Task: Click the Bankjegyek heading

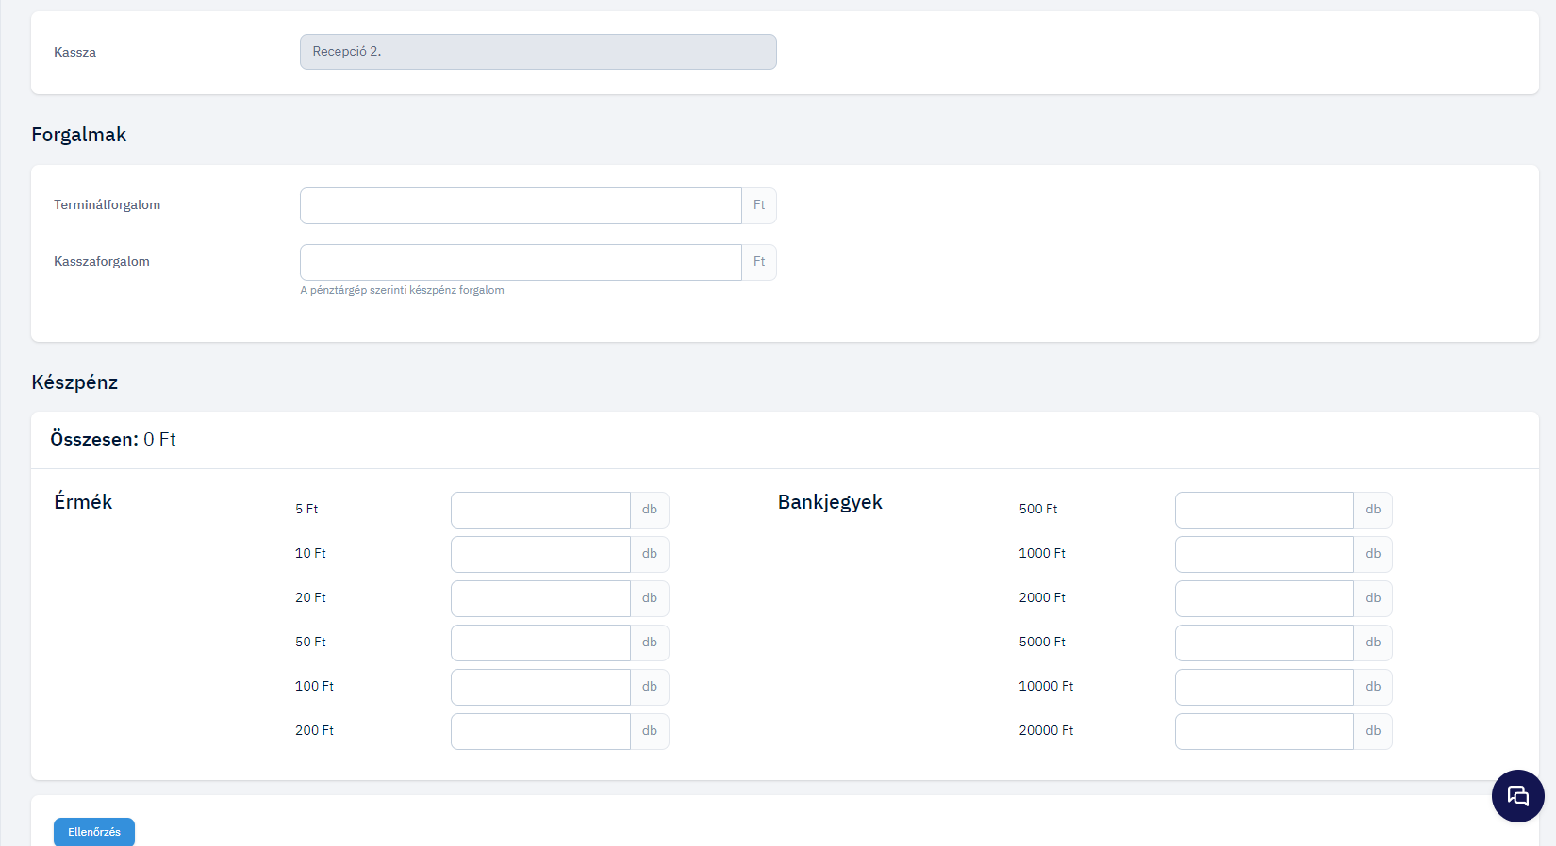Action: point(830,502)
